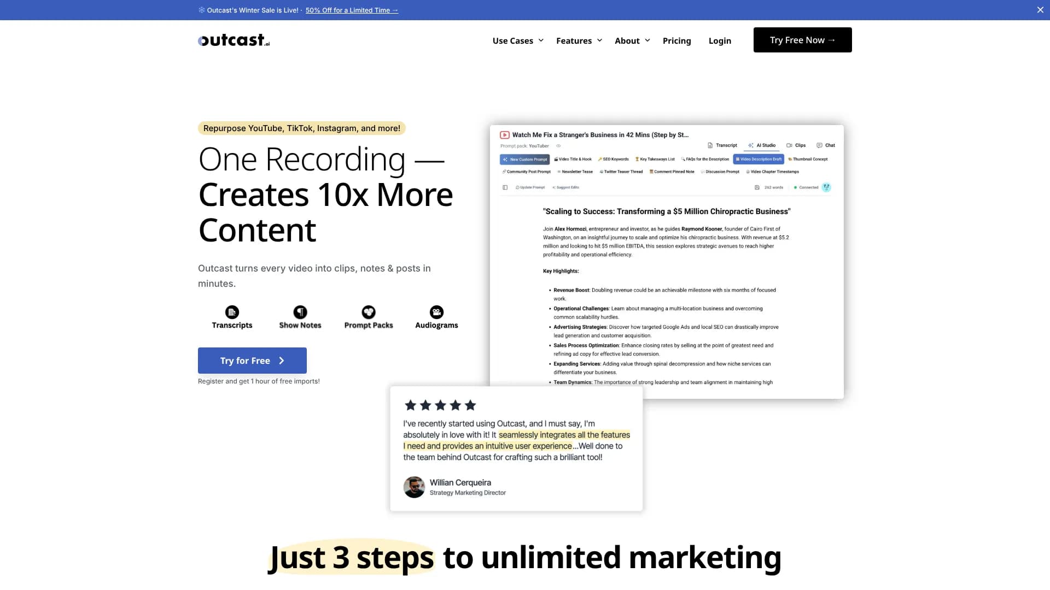Select the Audiograms feature icon
Image resolution: width=1050 pixels, height=590 pixels.
coord(436,312)
